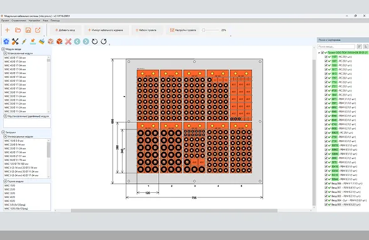This screenshot has height=240, width=369.
Task: Click the bottom-right frame corner handle
Action: (x=260, y=181)
